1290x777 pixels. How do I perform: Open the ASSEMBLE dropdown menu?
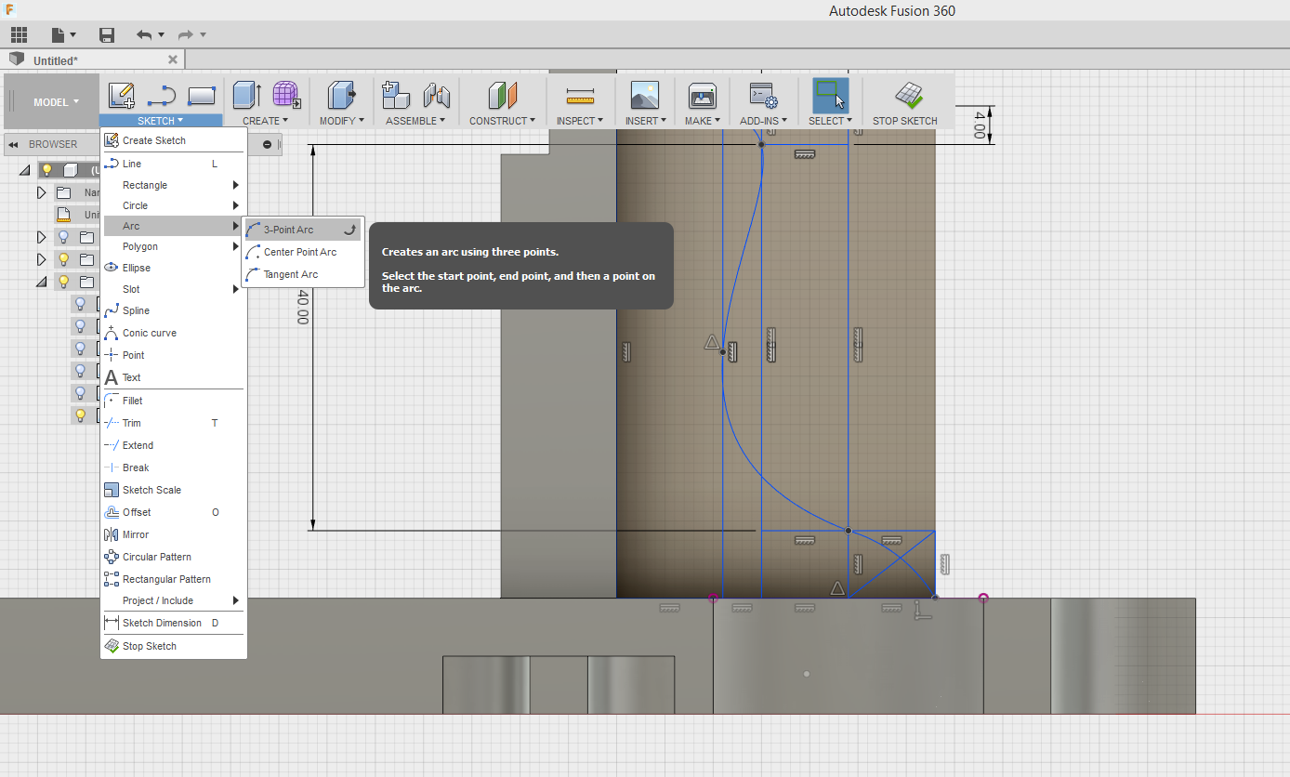point(415,121)
